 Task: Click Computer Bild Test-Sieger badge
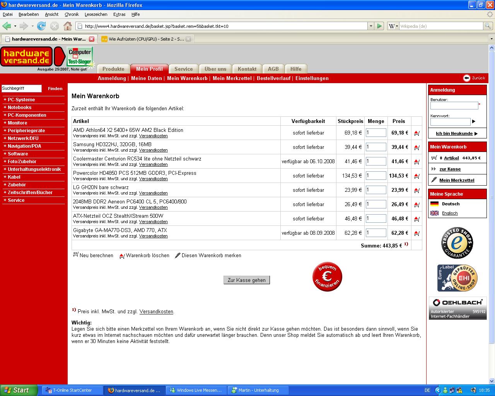(x=80, y=57)
